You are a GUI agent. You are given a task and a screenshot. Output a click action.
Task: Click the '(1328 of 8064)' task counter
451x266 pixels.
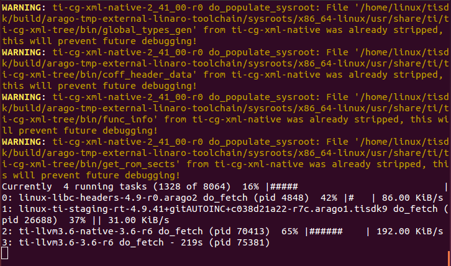tap(191, 187)
